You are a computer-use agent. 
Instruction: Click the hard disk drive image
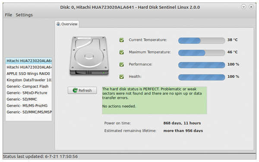click(89, 56)
